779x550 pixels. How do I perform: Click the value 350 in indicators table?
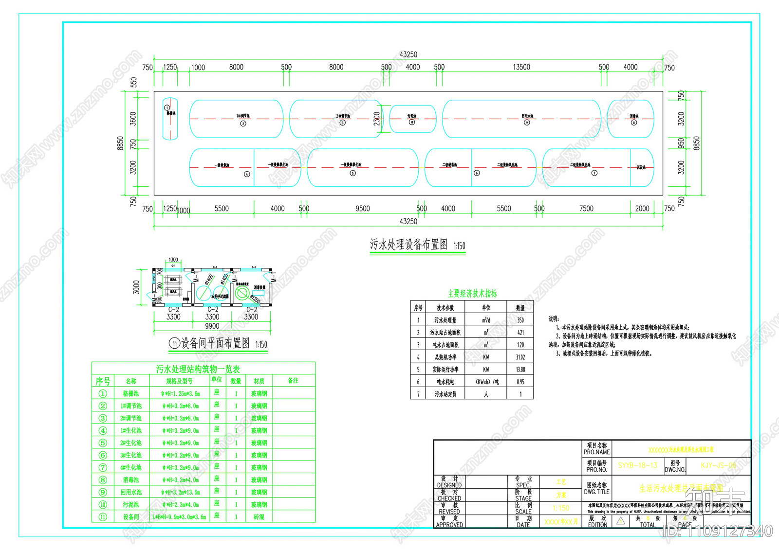coord(520,320)
